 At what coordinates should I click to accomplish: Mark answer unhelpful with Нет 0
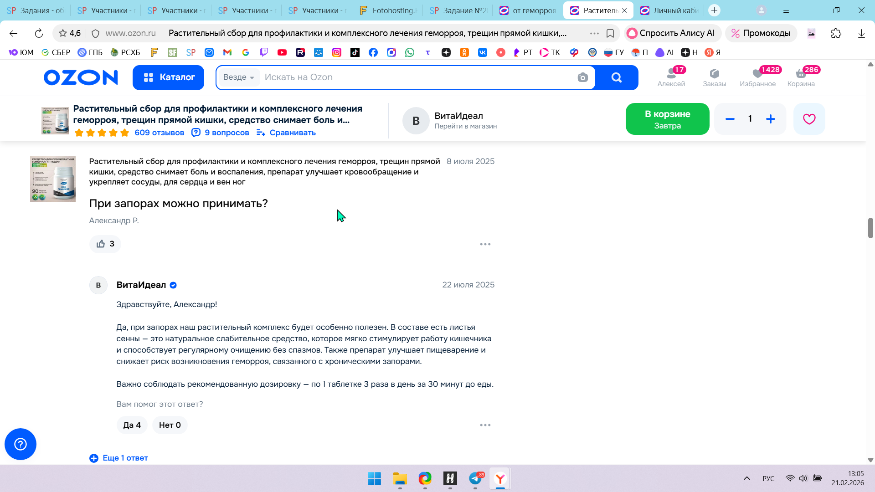170,425
